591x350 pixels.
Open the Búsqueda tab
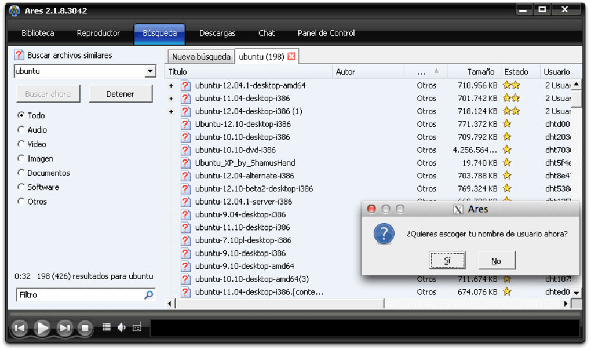click(159, 34)
